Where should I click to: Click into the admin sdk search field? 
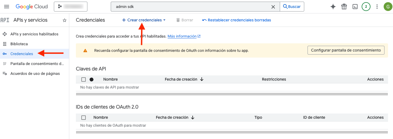coord(190,7)
